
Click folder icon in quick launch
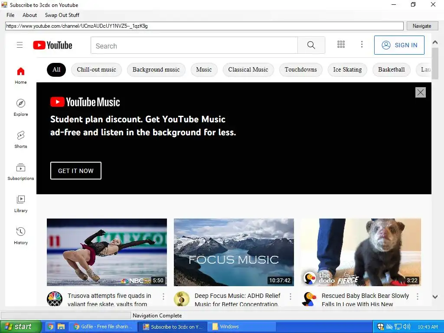pyautogui.click(x=61, y=327)
